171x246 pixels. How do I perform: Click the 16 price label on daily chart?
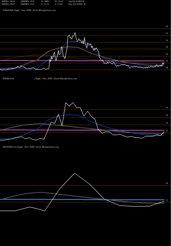(x=167, y=26)
